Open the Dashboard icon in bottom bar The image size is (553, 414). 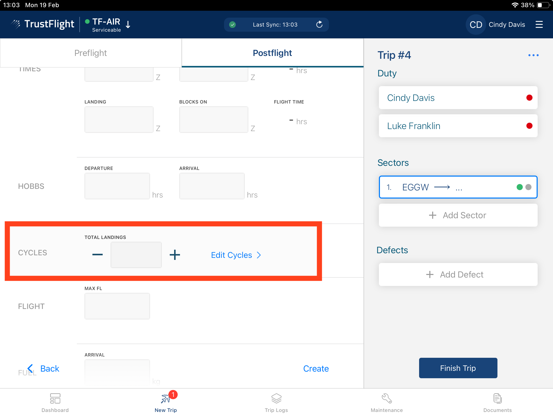pyautogui.click(x=55, y=399)
